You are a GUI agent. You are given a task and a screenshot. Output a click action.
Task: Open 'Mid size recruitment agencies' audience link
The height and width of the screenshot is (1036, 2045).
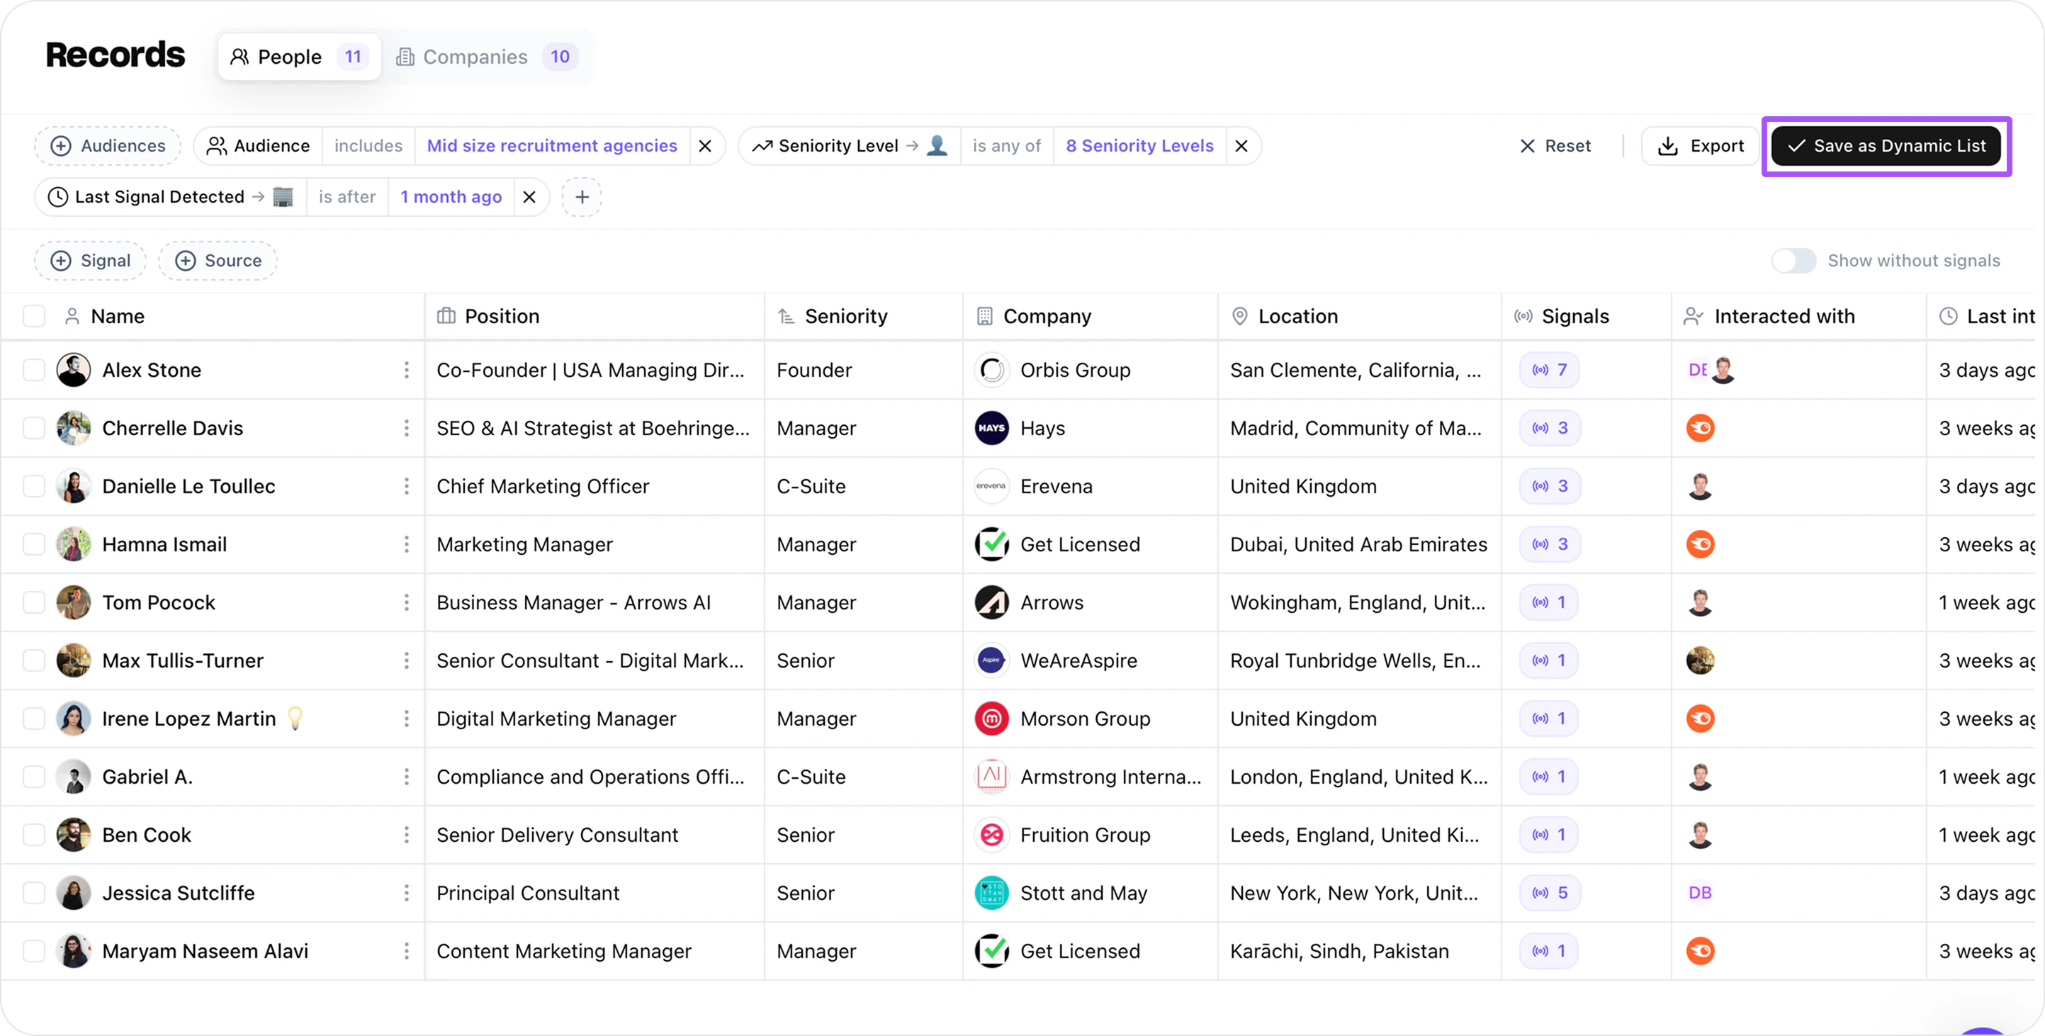pyautogui.click(x=552, y=145)
